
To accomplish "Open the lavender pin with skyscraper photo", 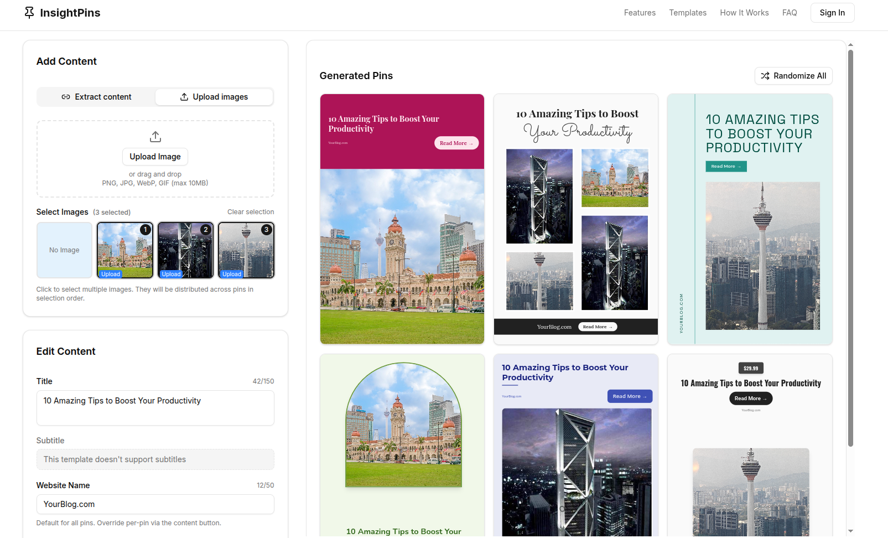I will pos(576,446).
